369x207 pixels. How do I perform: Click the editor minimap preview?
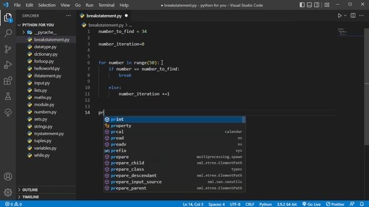pyautogui.click(x=351, y=32)
